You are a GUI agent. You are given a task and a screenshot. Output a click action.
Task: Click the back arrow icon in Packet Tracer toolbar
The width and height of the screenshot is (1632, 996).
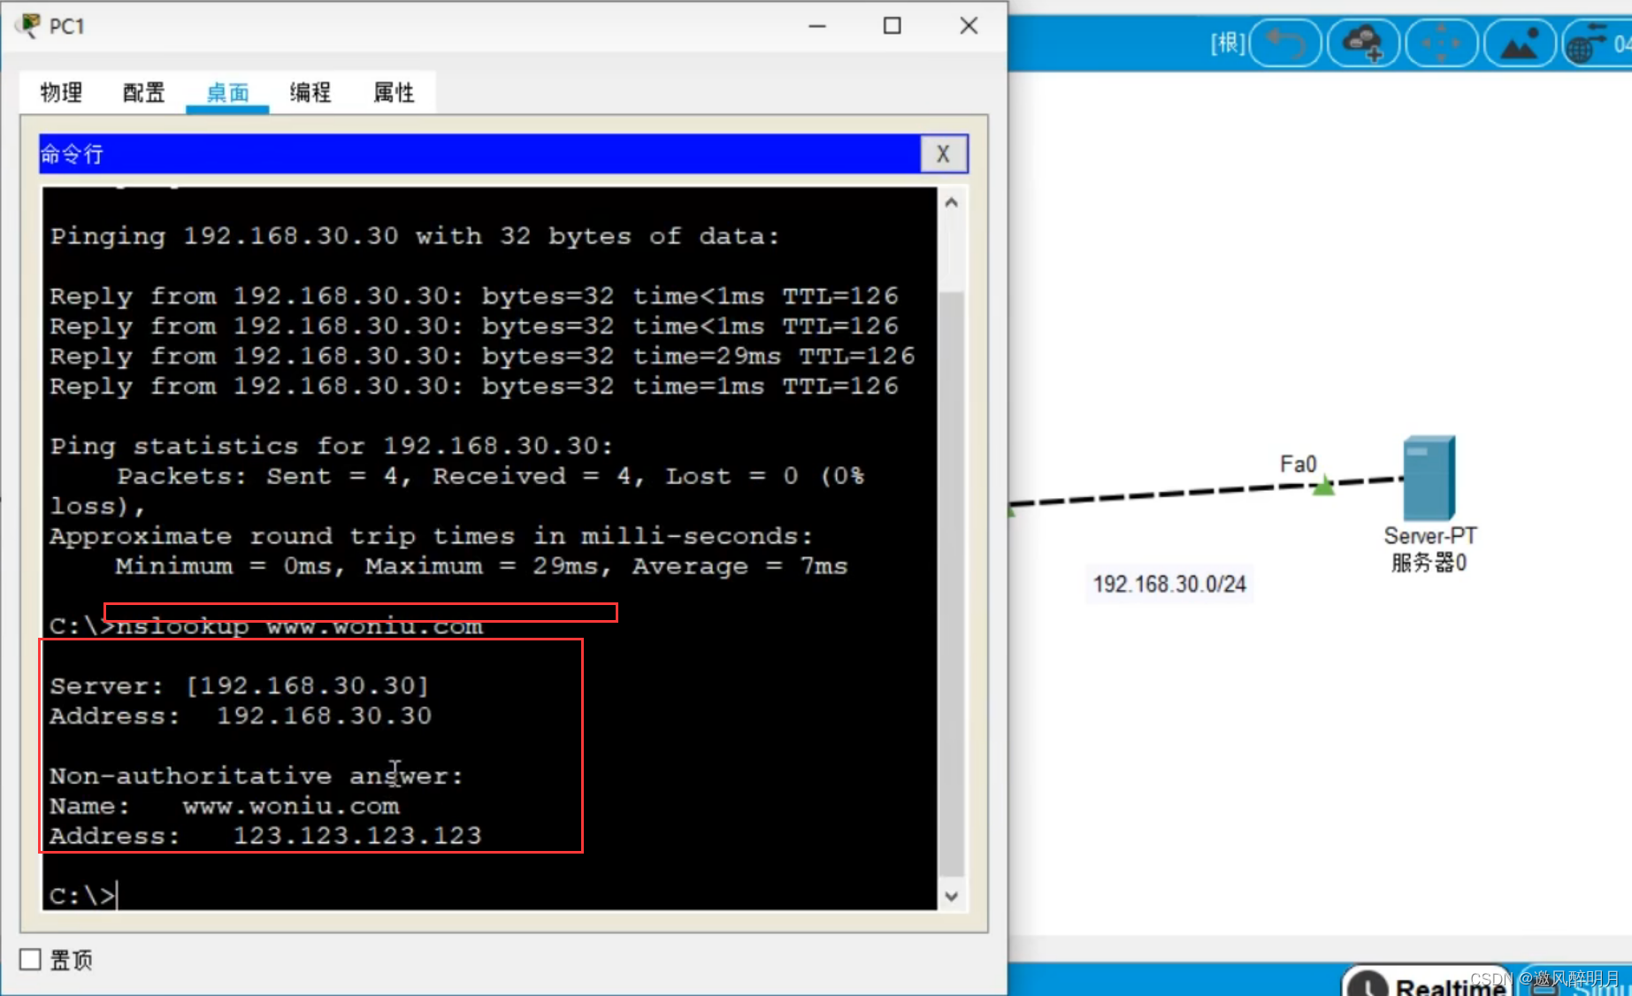[x=1285, y=42]
